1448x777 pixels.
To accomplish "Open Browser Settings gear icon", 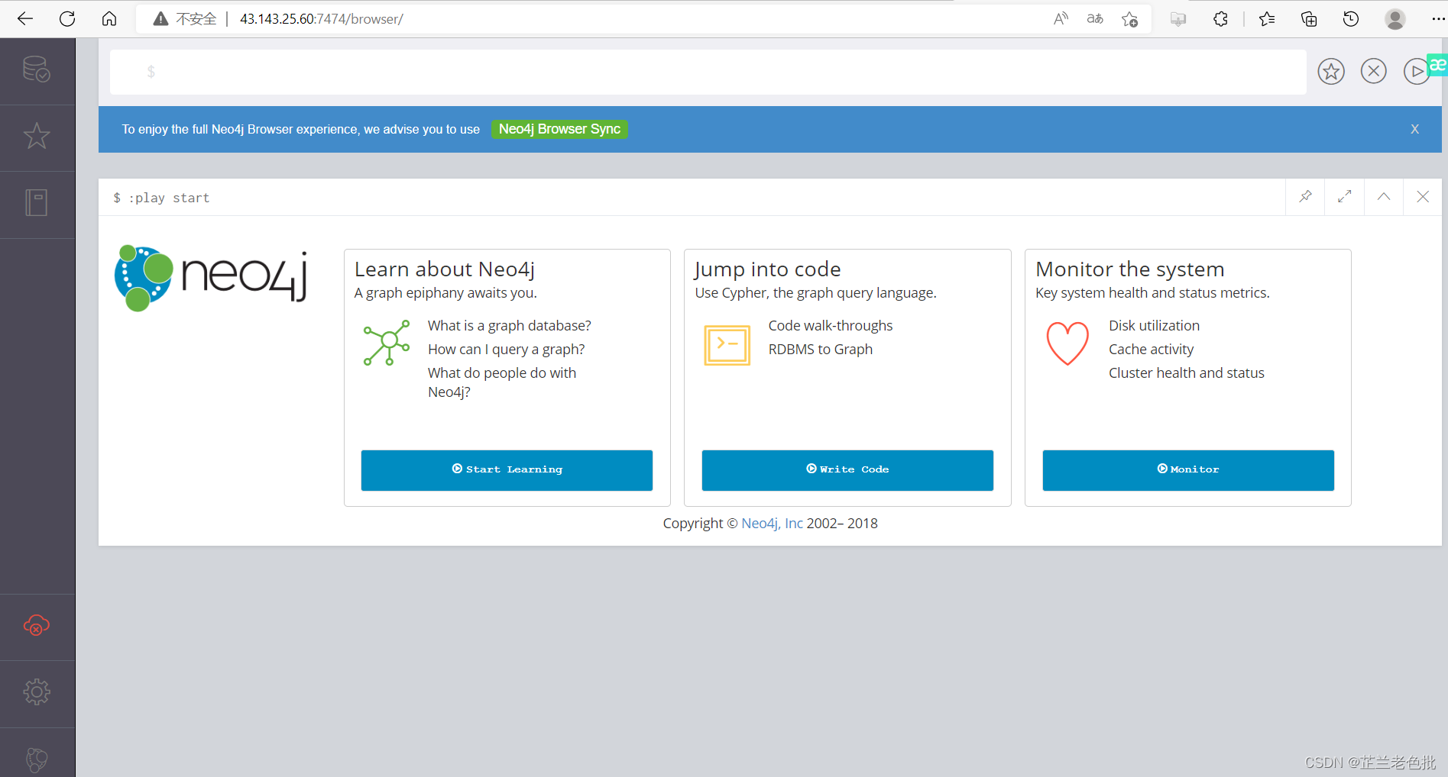I will coord(37,692).
